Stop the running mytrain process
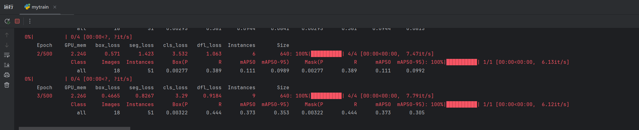 coord(17,21)
